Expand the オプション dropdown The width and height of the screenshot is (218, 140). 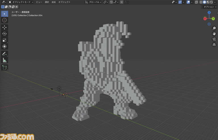(210, 7)
